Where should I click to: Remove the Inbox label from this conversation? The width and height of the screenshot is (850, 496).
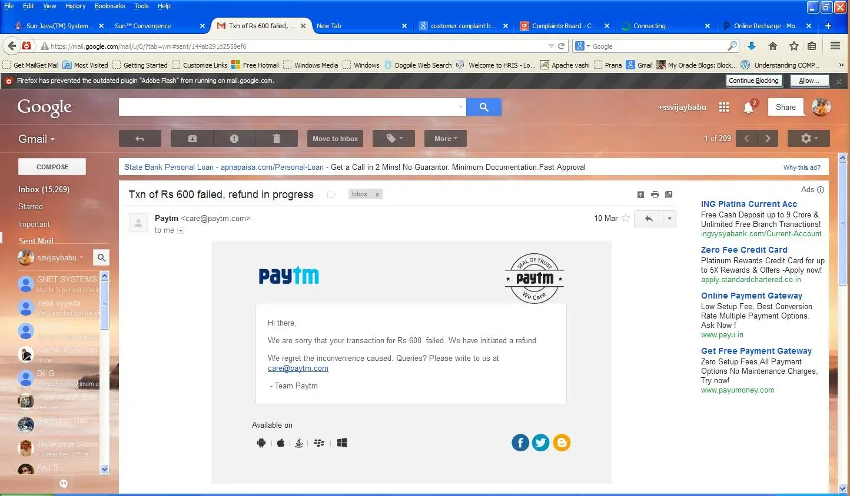pyautogui.click(x=377, y=195)
